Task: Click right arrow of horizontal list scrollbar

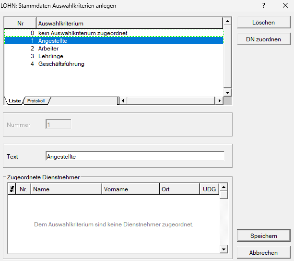Action: (220, 100)
